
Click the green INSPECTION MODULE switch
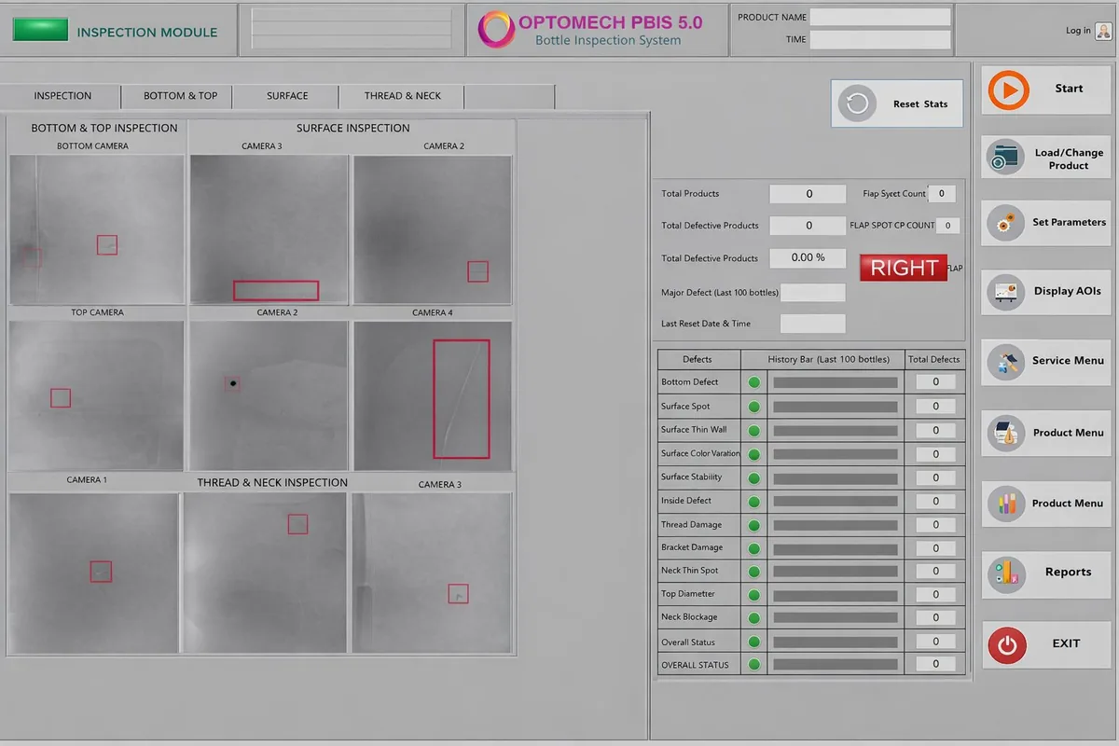click(39, 28)
